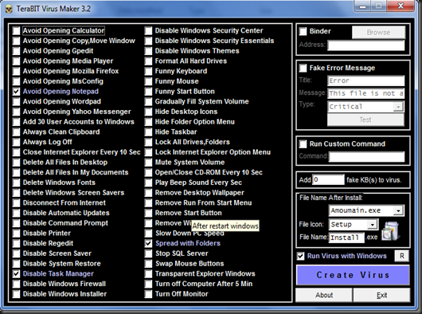Enable the Run Custom Command checkbox
Viewport: 422px width, 314px height.
click(x=303, y=143)
